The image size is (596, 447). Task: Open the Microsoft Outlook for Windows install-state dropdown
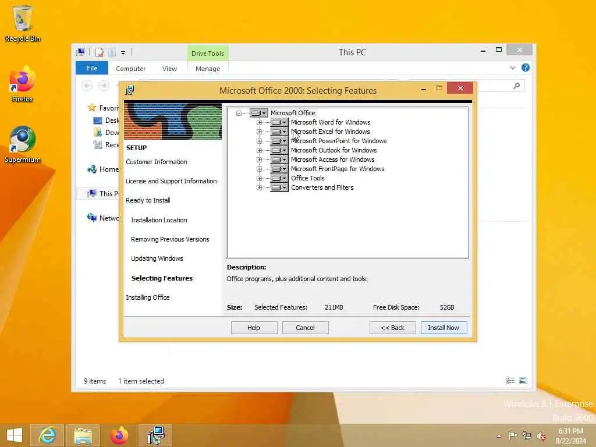pyautogui.click(x=279, y=150)
